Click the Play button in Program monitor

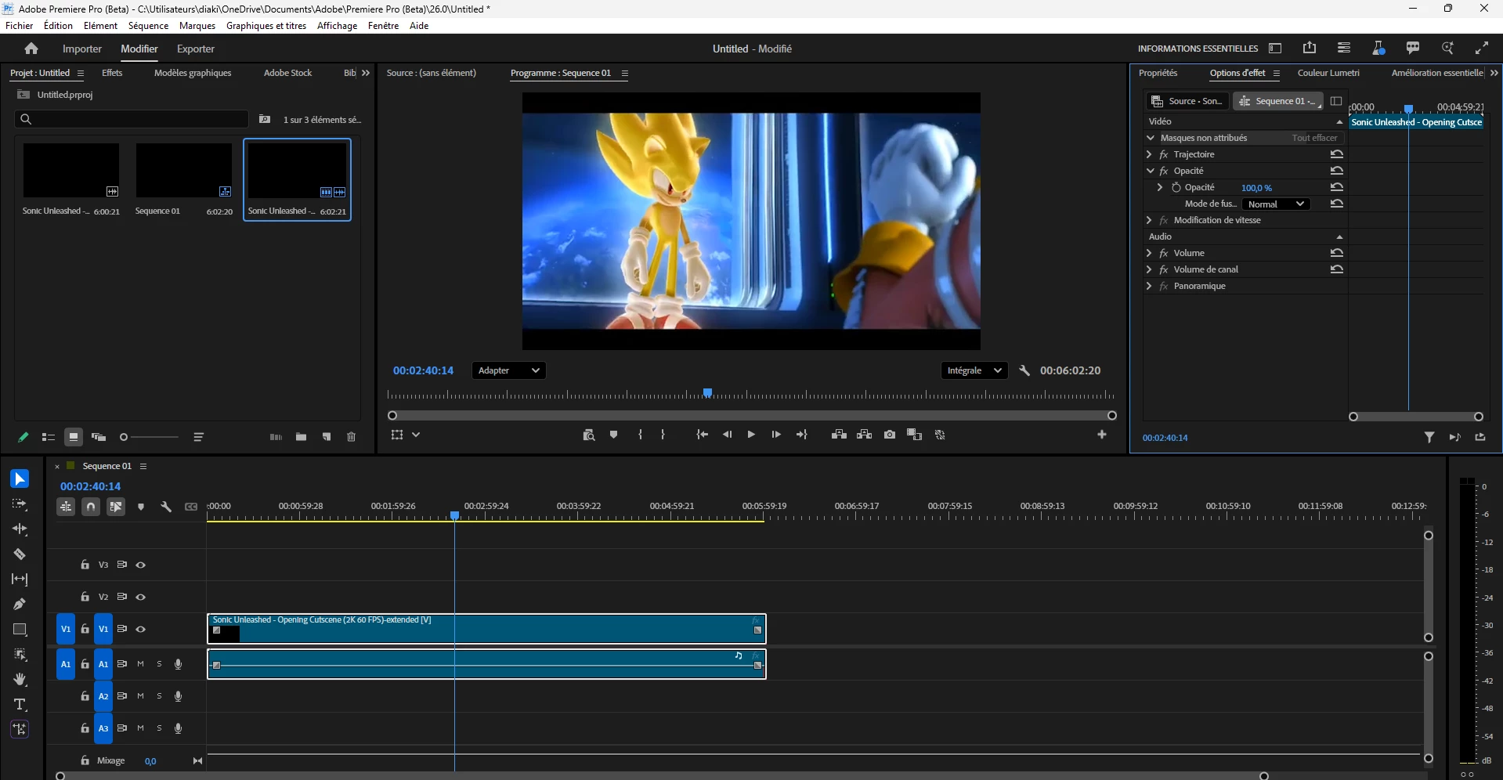click(x=751, y=435)
